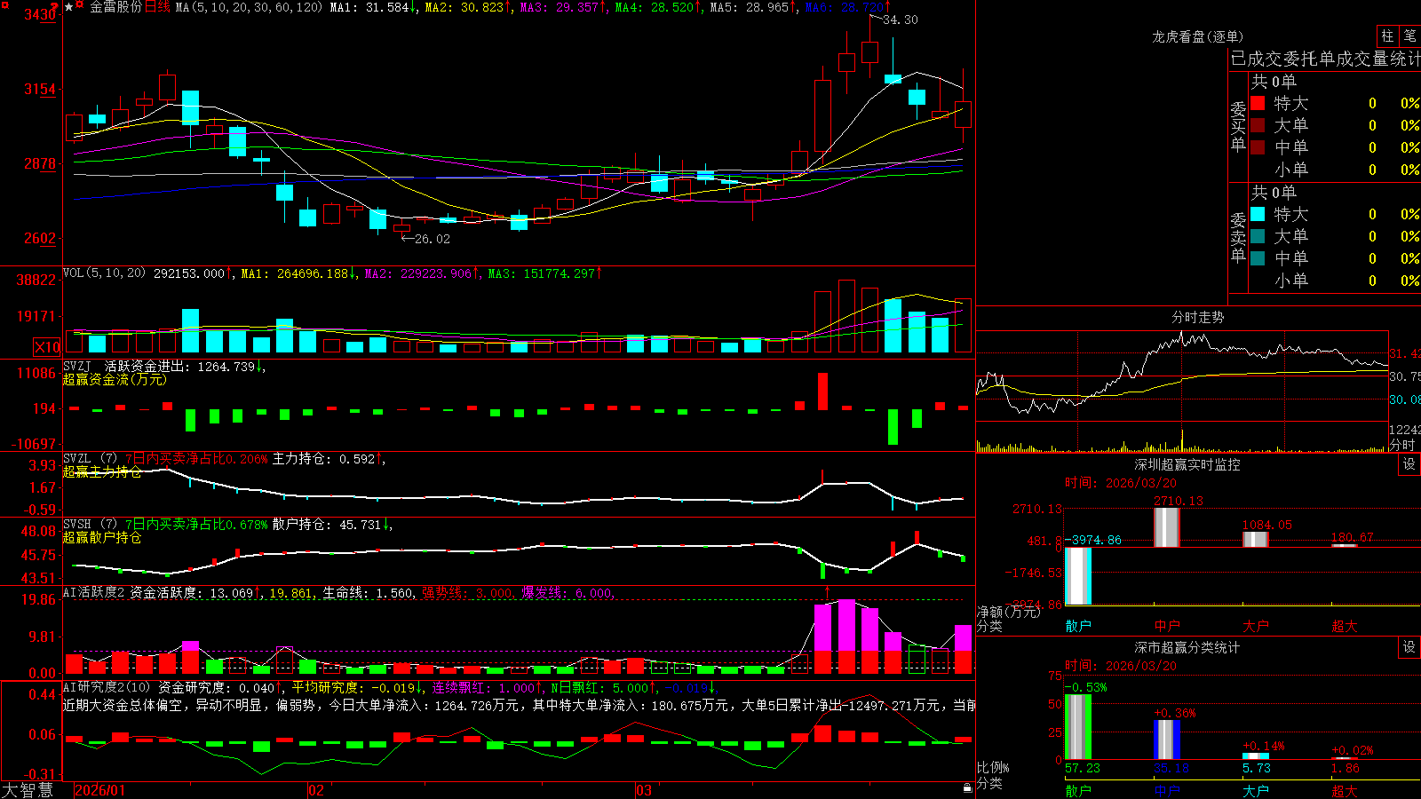Click the red 特大 buy order swatch
Viewport: 1421px width, 799px height.
point(1258,103)
